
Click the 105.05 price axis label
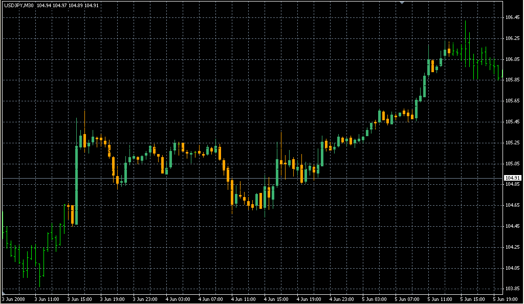coord(512,164)
